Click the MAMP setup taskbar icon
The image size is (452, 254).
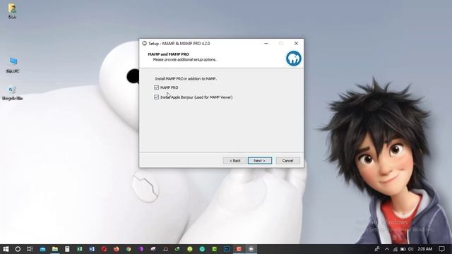point(251,249)
